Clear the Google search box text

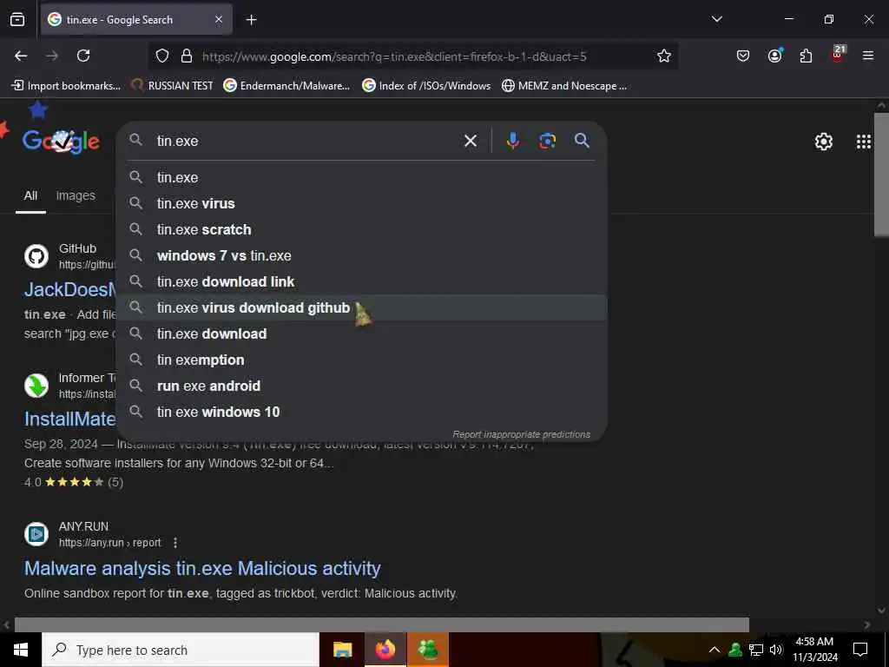click(471, 141)
